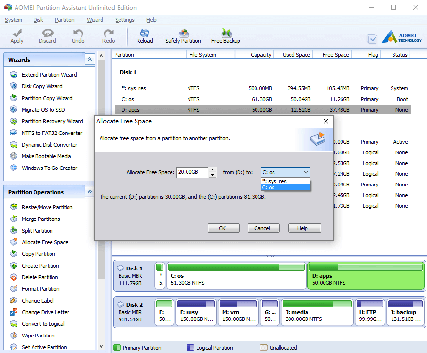Open Migrate OS to SSD wizard
The width and height of the screenshot is (427, 353).
tap(43, 110)
